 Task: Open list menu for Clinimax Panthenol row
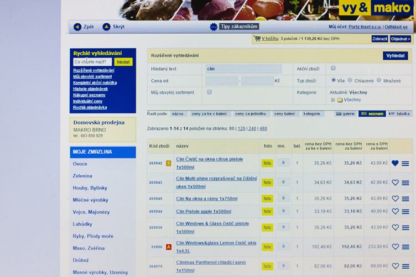(405, 266)
